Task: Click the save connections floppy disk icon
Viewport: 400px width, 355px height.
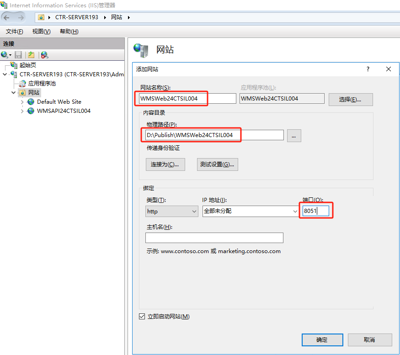Action: click(x=18, y=55)
